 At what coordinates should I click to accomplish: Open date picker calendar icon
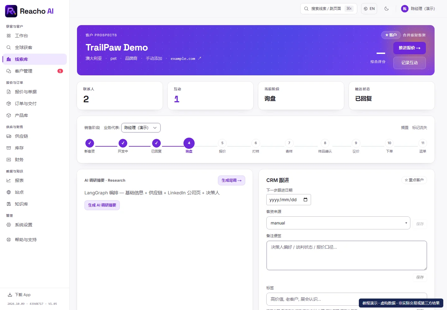305,200
